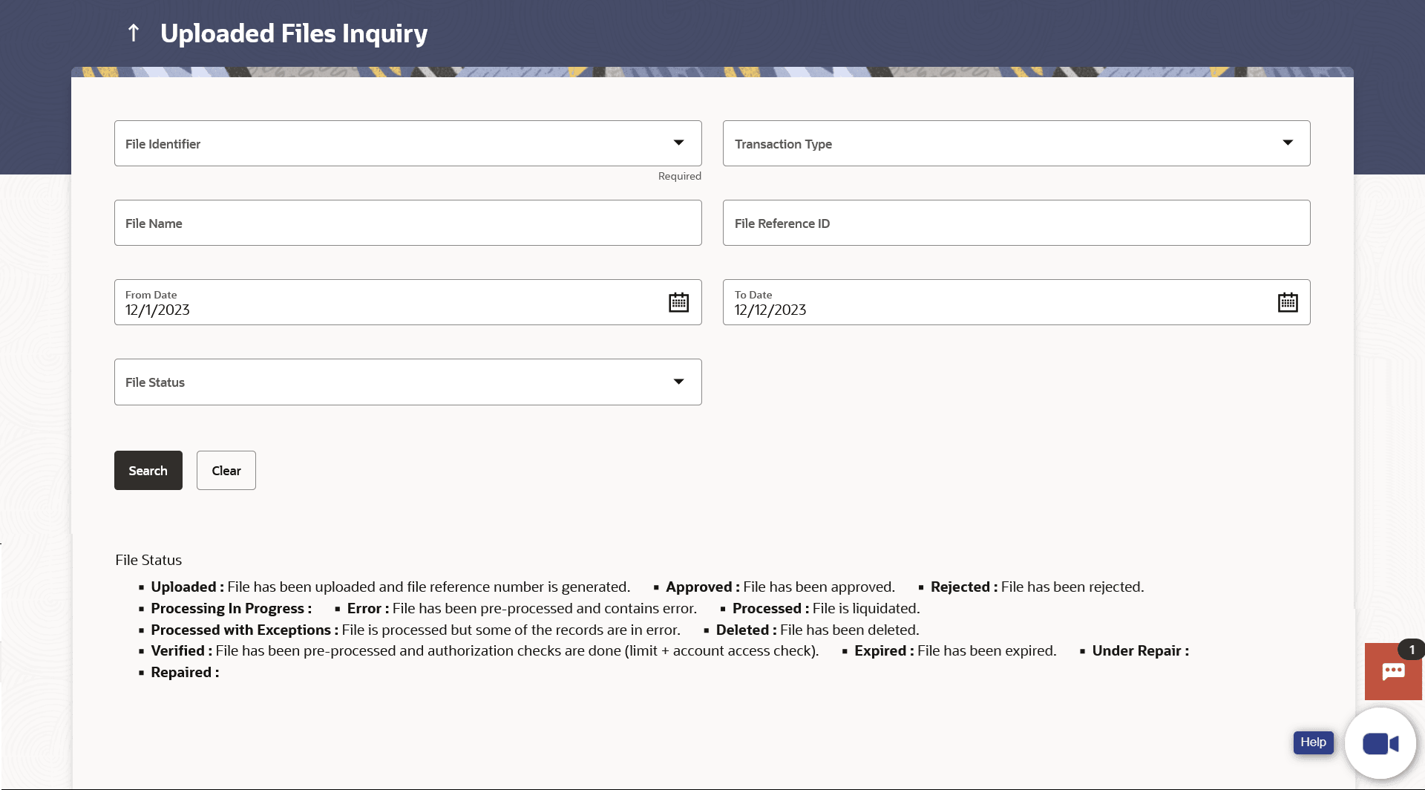The height and width of the screenshot is (790, 1425).
Task: Open the red chat message widget
Action: point(1392,673)
